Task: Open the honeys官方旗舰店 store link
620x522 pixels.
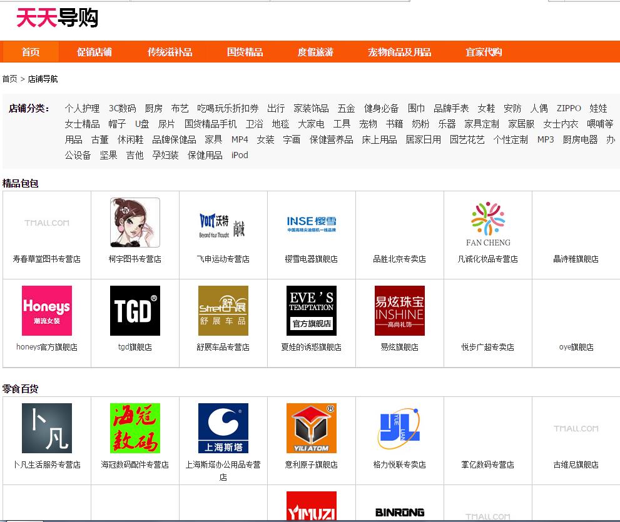Action: (47, 347)
